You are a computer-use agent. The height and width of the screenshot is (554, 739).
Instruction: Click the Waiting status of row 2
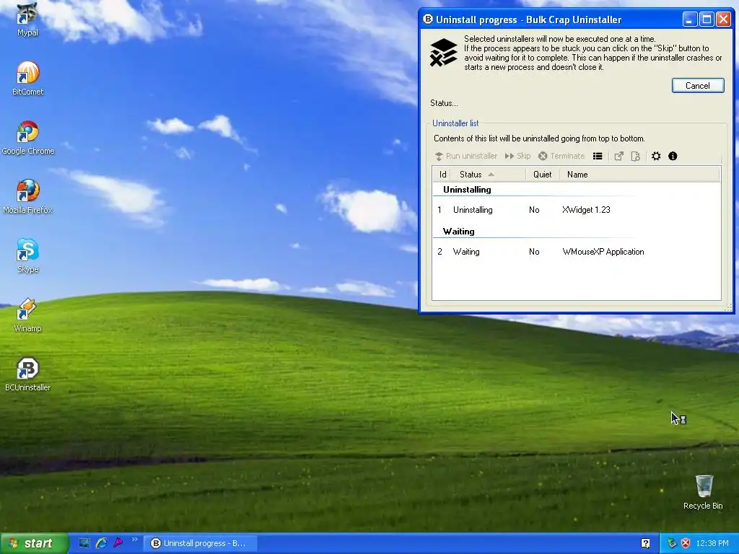pos(466,252)
